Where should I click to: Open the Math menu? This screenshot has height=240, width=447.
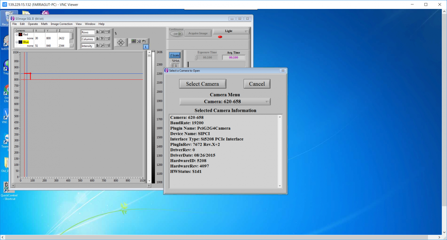(44, 24)
